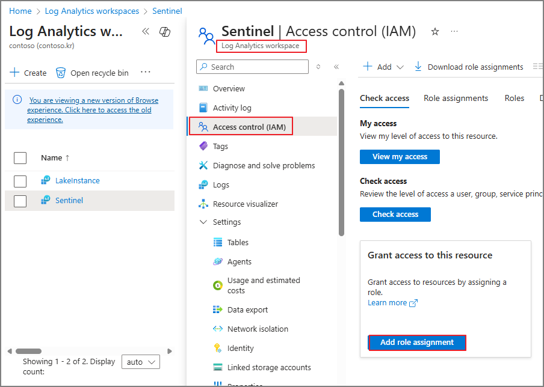The image size is (544, 387).
Task: Click the Agents icon
Action: tap(217, 261)
